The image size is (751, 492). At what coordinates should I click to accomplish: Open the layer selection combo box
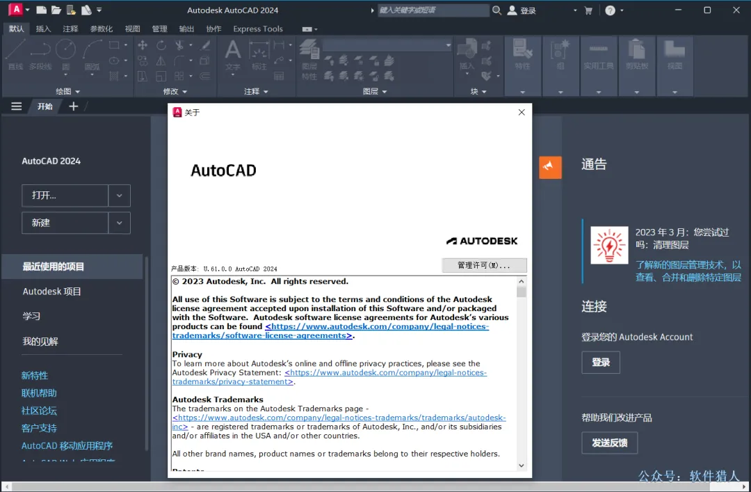[x=387, y=45]
